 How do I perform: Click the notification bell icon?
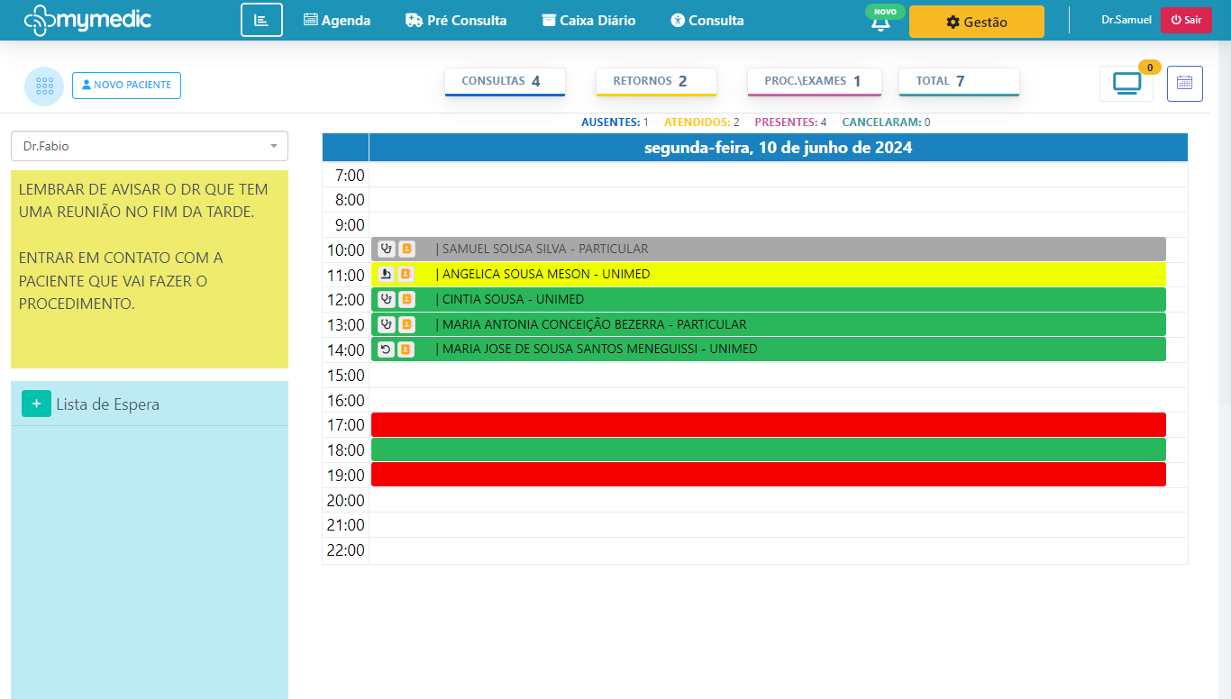click(x=880, y=23)
